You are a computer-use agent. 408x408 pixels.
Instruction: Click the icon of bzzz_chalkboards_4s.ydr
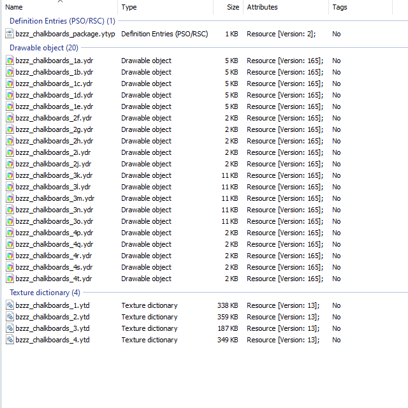coord(10,267)
